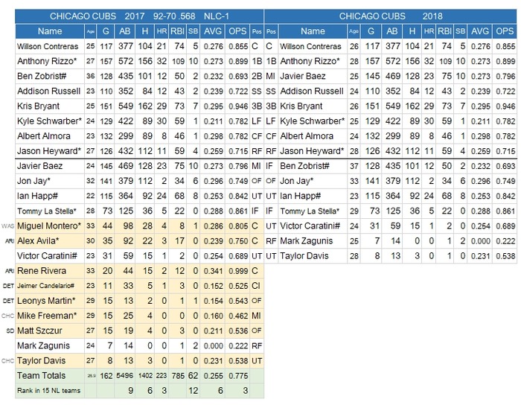The width and height of the screenshot is (521, 405).
Task: Select Jason Heyward* in the 2017 table
Action: point(49,151)
